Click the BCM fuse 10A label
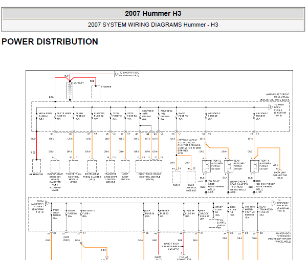Image resolution: width=307 pixels, height=260 pixels. coord(233,211)
